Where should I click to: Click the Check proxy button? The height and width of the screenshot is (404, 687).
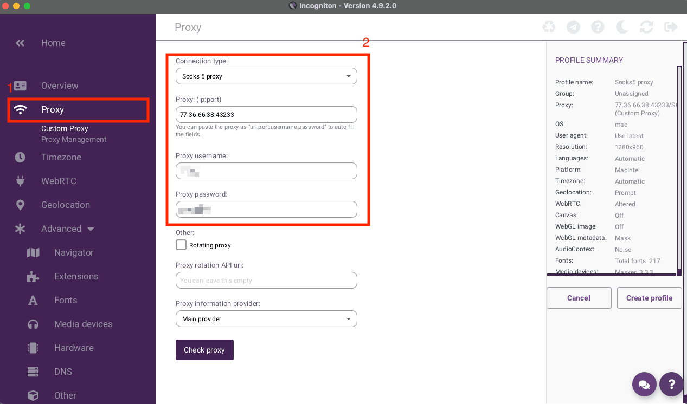tap(204, 350)
